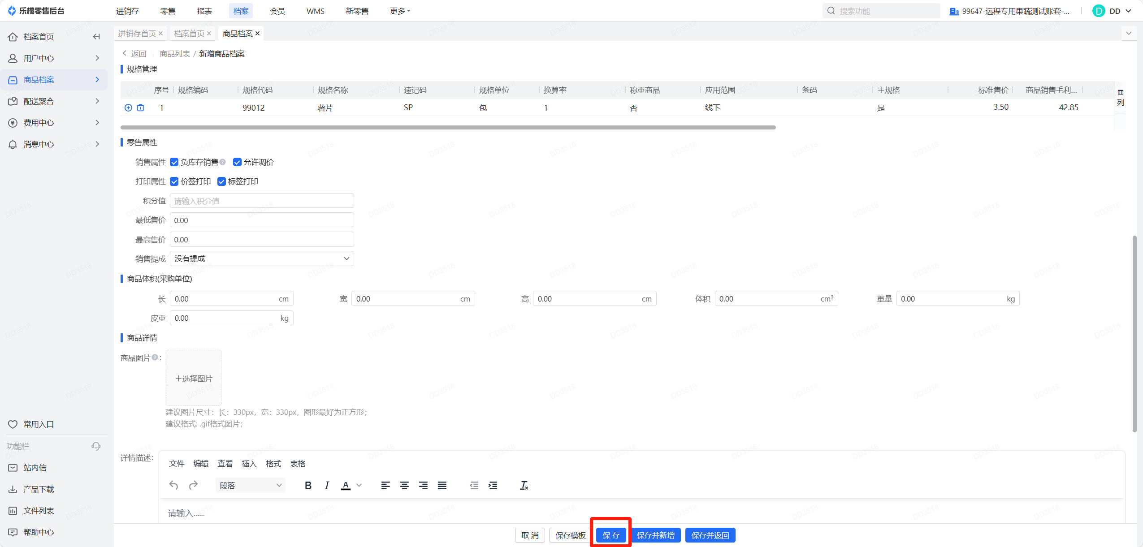This screenshot has height=547, width=1143.
Task: Click 保存并新增 button
Action: point(656,535)
